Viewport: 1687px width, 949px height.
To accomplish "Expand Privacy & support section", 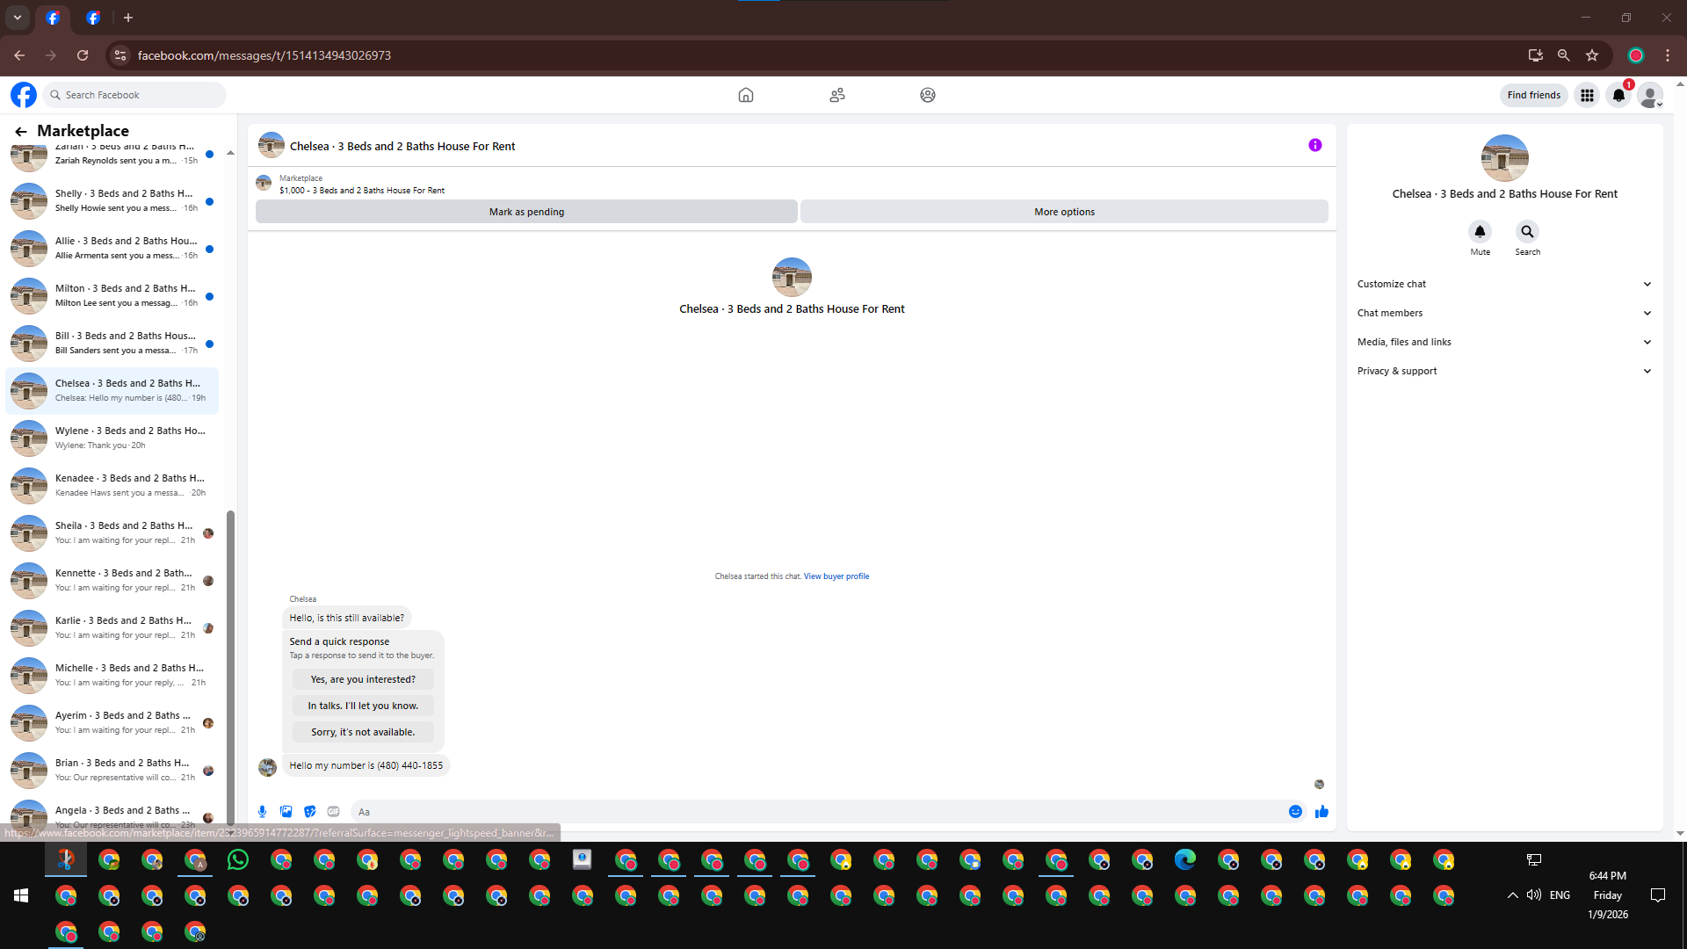I will click(x=1504, y=371).
